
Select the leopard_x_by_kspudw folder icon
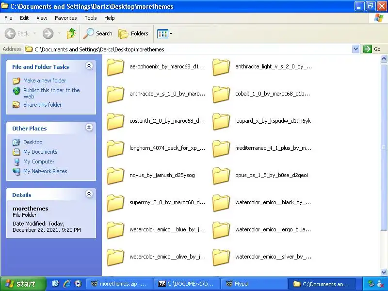click(221, 122)
